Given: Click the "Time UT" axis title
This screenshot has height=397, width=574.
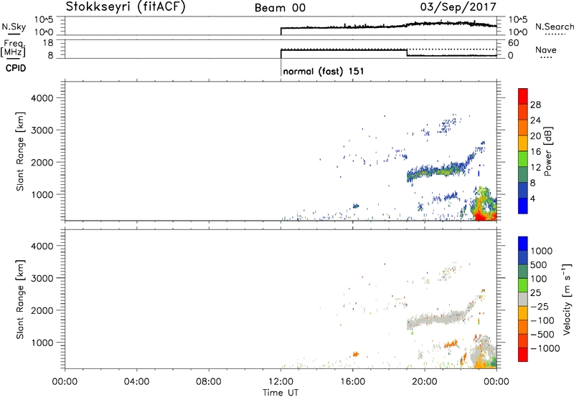Looking at the screenshot, I should [281, 393].
